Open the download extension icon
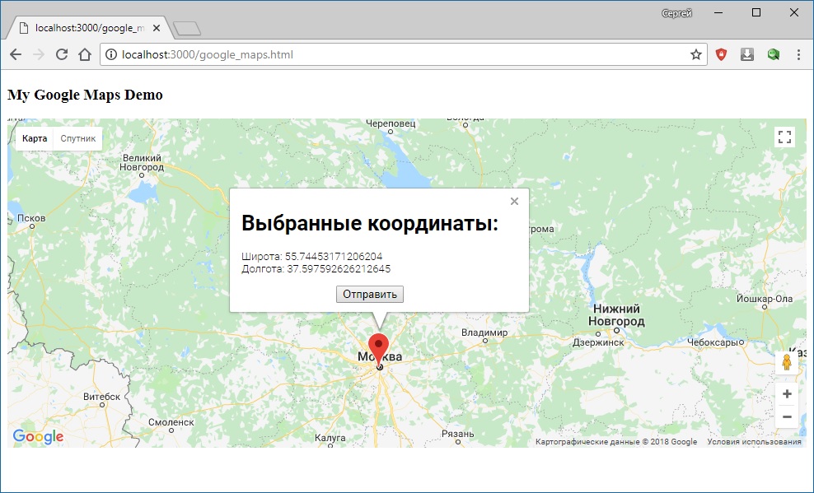The height and width of the screenshot is (493, 814). [747, 54]
